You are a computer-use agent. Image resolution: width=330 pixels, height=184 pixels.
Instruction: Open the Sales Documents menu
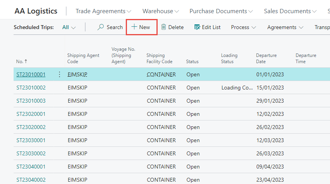(290, 11)
